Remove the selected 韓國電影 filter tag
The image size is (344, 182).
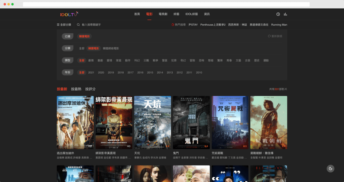click(84, 36)
